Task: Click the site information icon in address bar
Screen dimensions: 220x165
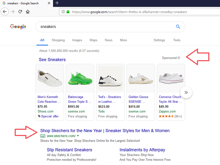Action: click(x=63, y=12)
